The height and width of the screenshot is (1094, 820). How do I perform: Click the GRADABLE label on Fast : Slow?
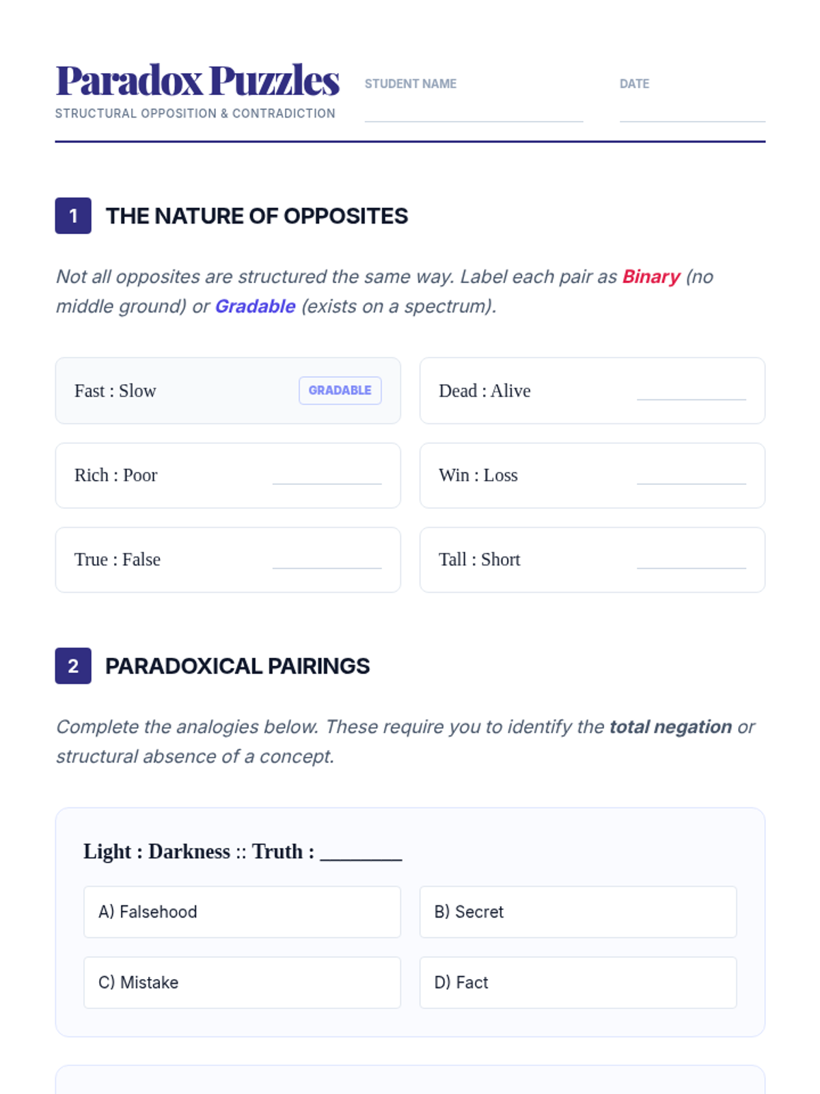tap(340, 390)
